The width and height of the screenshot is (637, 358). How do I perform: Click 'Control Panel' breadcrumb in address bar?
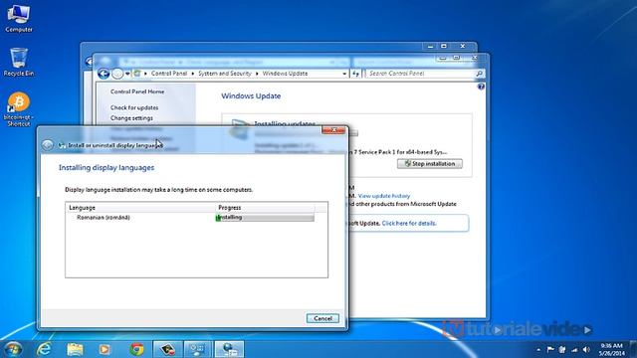pyautogui.click(x=169, y=74)
